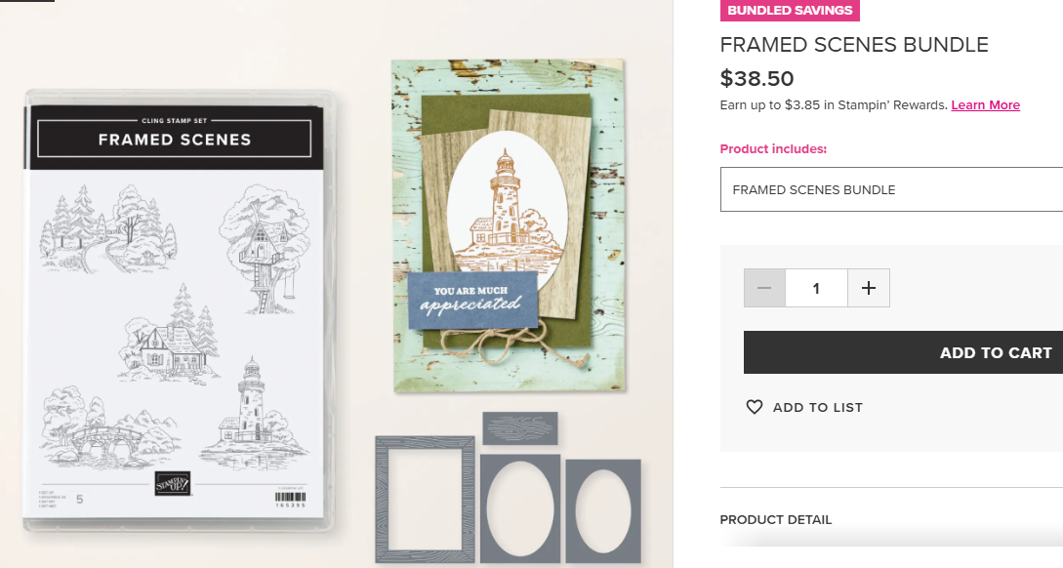
Task: Expand the Product Detail section
Action: (x=776, y=520)
